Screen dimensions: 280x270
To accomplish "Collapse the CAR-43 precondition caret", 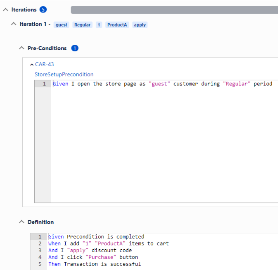I will [32, 65].
